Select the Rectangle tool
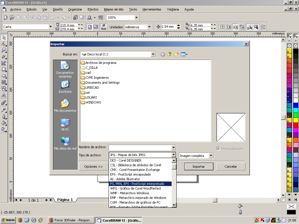Screen dimensions: 299x224 [4, 69]
